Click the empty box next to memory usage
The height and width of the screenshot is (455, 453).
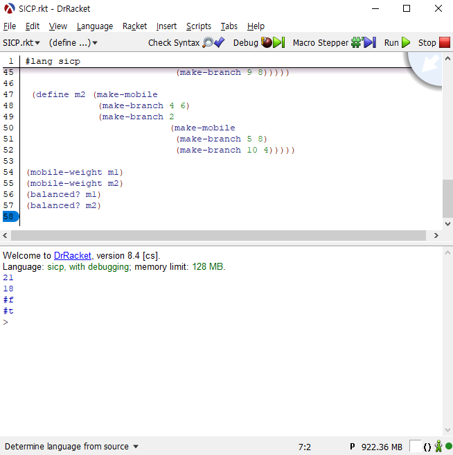click(414, 447)
